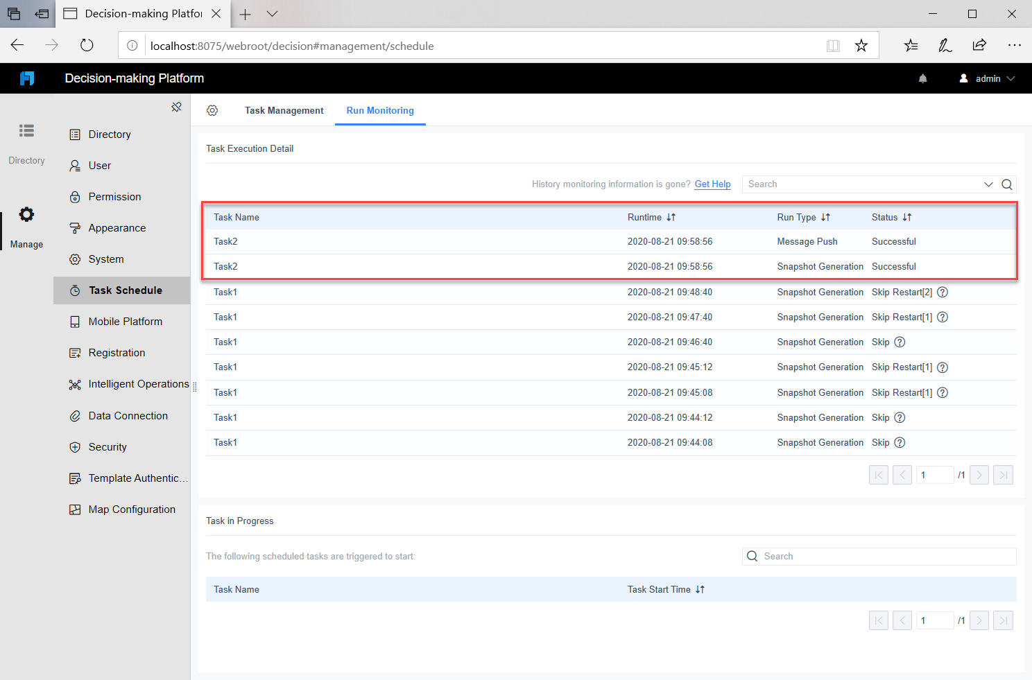The height and width of the screenshot is (680, 1032).
Task: Select the Security shield icon in sidebar
Action: coord(75,447)
